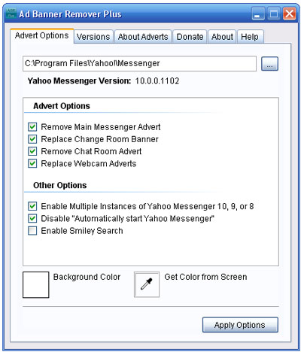The width and height of the screenshot is (301, 352).
Task: Click the browse (...) folder button
Action: pyautogui.click(x=269, y=64)
